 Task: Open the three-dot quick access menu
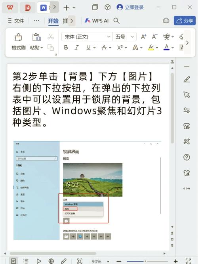[x=36, y=21]
